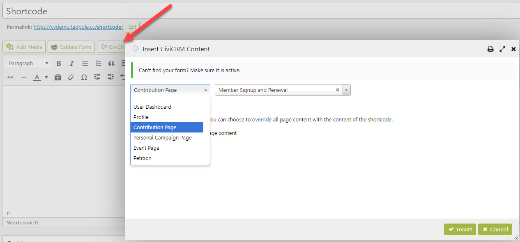Open the text color dropdown arrow
This screenshot has height=242, width=520.
pyautogui.click(x=46, y=77)
